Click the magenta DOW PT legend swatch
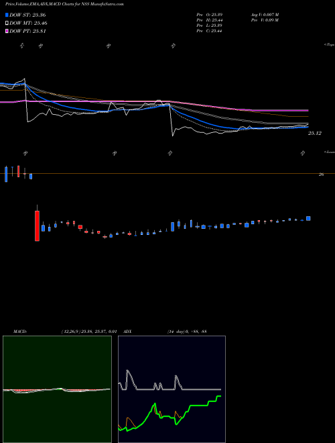Screen dimensions: 335x443 click(x=7, y=32)
